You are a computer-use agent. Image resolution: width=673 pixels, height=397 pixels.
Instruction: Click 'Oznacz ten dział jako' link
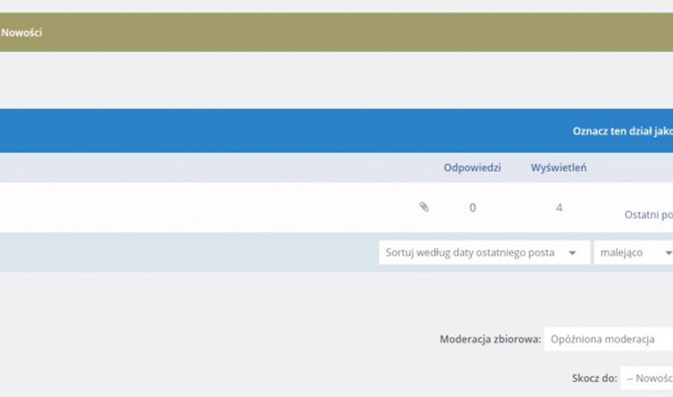(622, 131)
